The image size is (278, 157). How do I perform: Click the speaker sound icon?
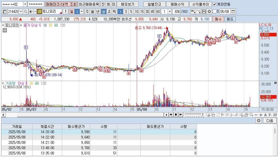tap(31, 12)
